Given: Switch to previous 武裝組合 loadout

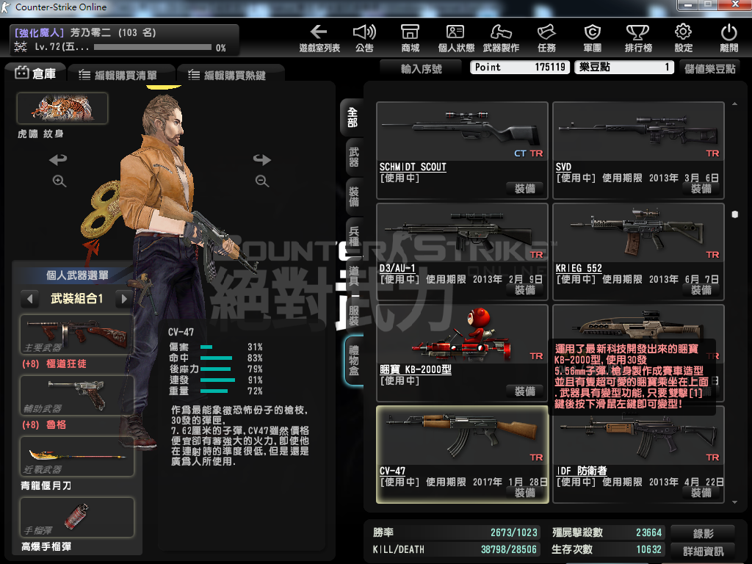Looking at the screenshot, I should coord(29,299).
